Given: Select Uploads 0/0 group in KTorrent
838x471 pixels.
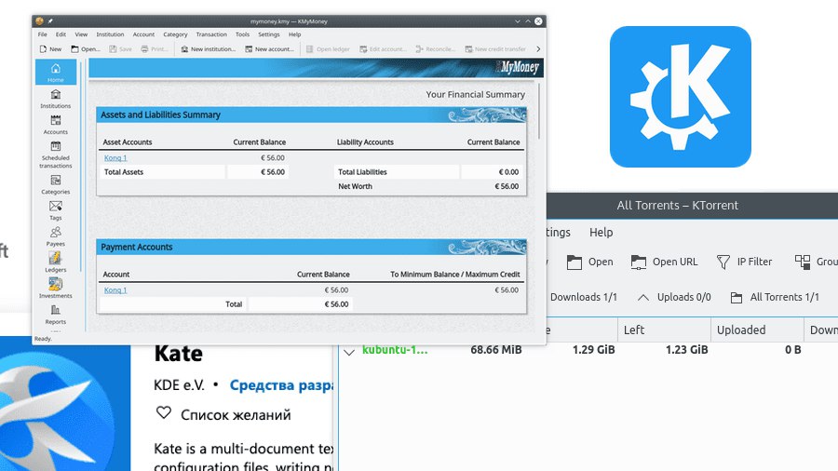Looking at the screenshot, I should click(x=674, y=297).
